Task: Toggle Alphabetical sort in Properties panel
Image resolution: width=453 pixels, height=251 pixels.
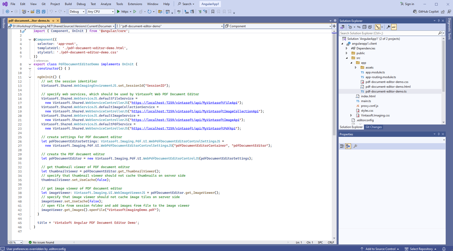Action: tap(348, 146)
